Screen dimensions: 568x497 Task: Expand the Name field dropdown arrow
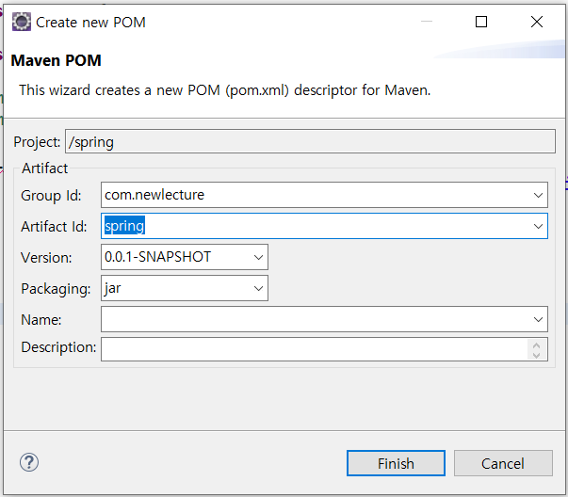coord(538,320)
